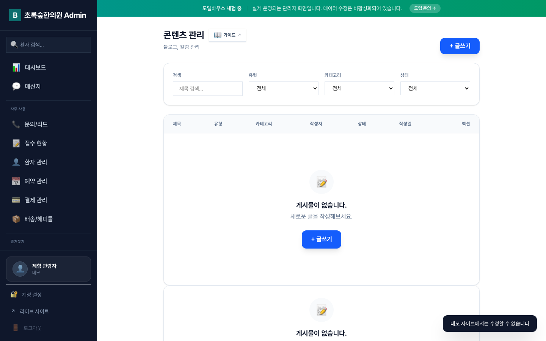546x341 pixels.
Task: Click the top-right + 글쓰기 button
Action: pos(460,46)
